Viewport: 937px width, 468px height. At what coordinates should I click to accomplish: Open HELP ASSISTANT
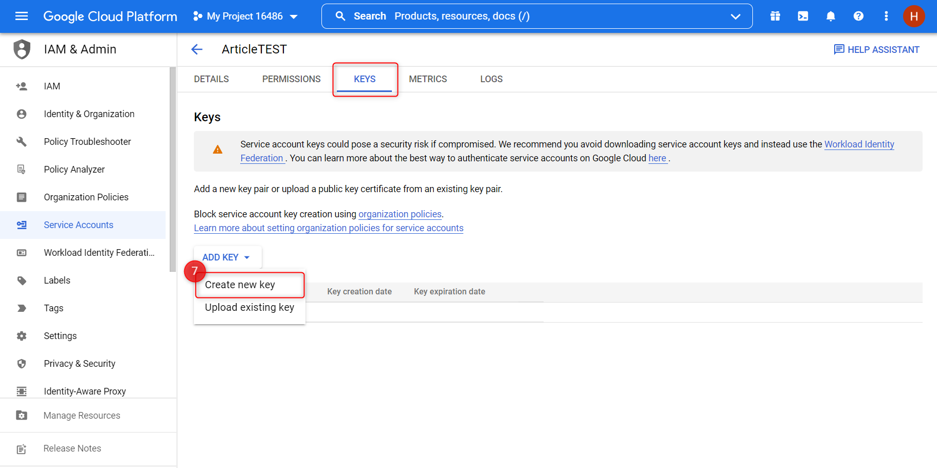tap(877, 50)
